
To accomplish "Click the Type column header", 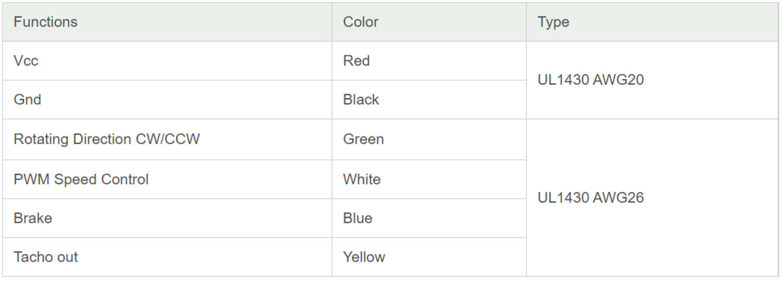I will pyautogui.click(x=553, y=22).
